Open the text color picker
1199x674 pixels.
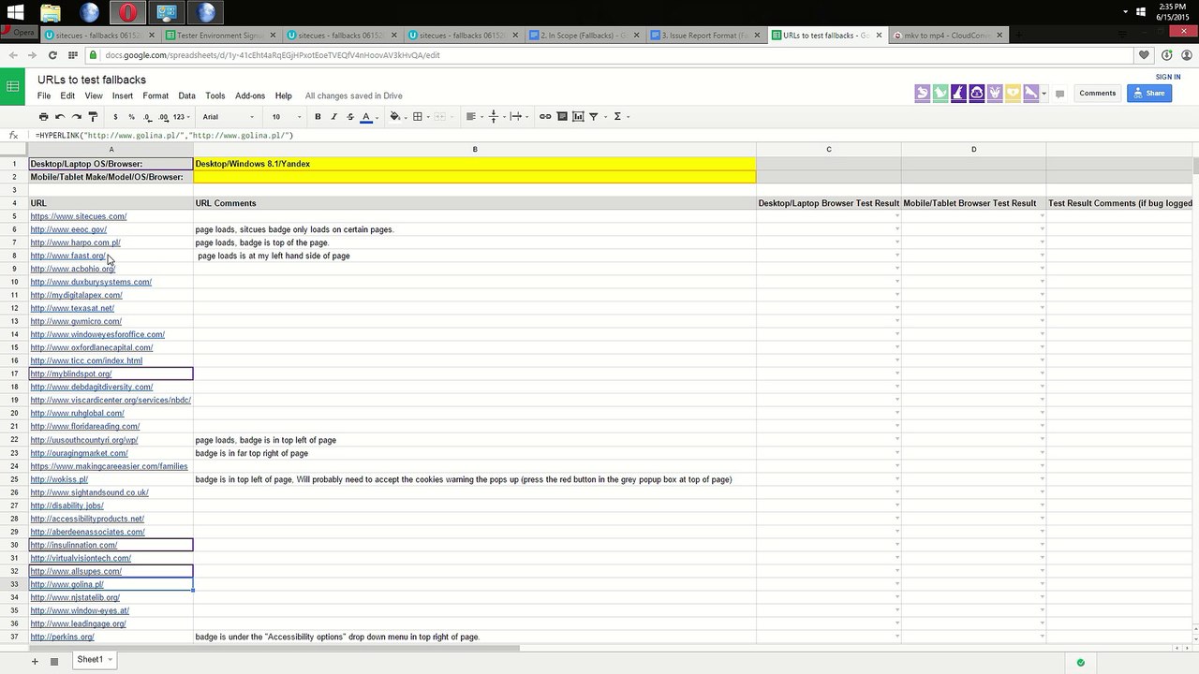366,117
